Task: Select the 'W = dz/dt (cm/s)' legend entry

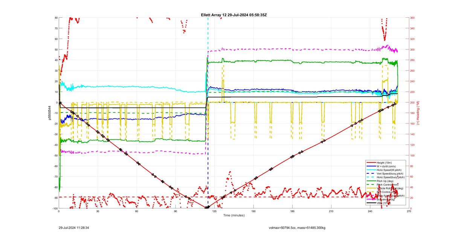Action: [386, 166]
